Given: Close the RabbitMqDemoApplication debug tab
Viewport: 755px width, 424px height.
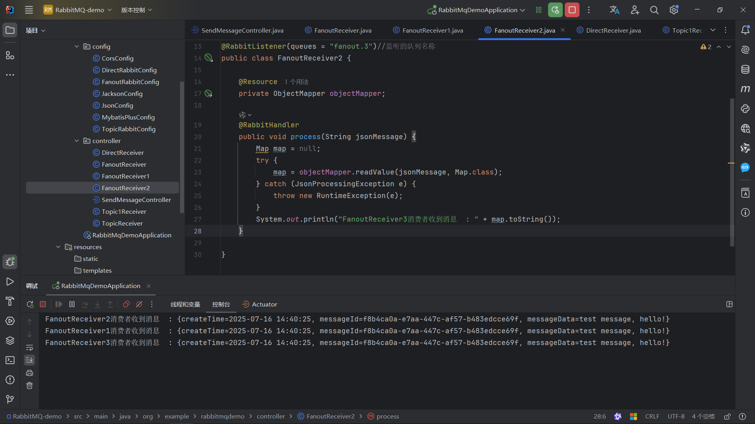Looking at the screenshot, I should [149, 286].
